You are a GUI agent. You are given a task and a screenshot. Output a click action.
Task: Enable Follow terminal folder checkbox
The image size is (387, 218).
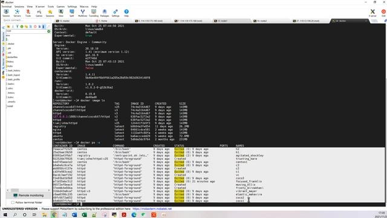13,202
